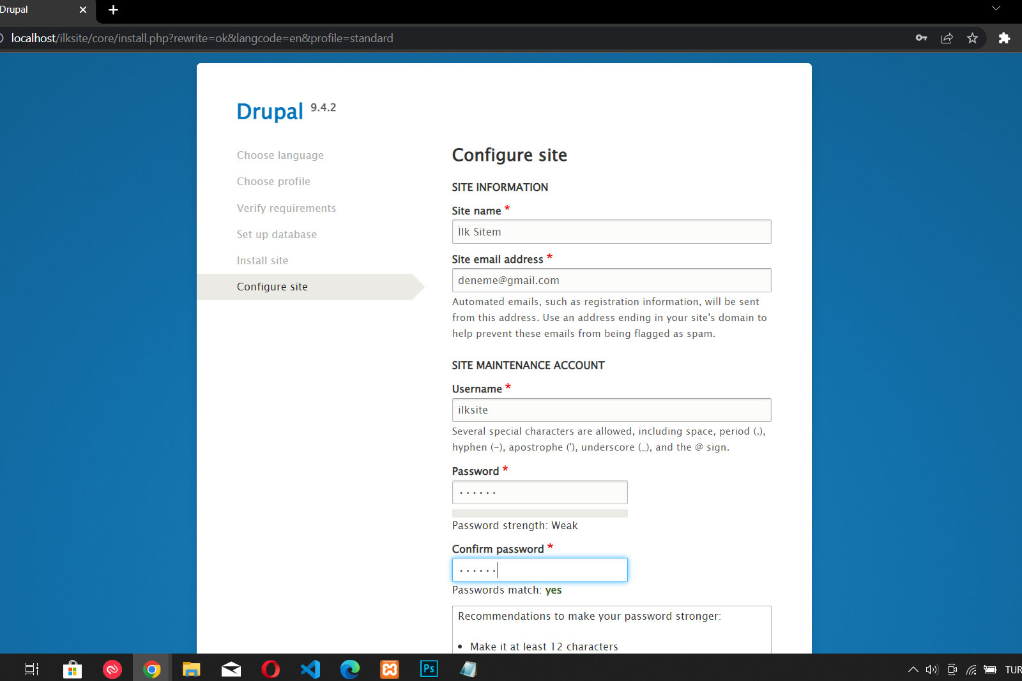This screenshot has height=681, width=1022.
Task: Click 'Make it at least 12 characters' tip
Action: 544,647
